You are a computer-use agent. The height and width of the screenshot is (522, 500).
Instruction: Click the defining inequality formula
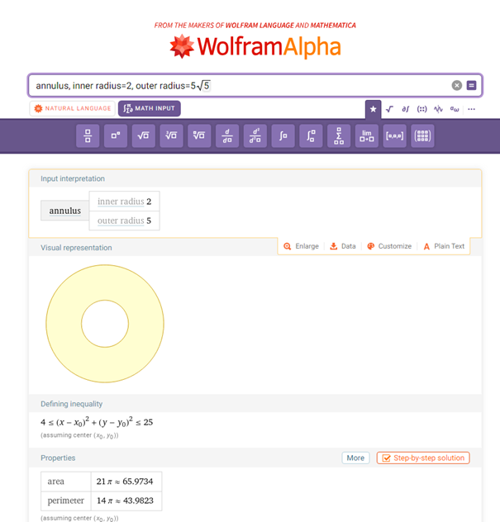(x=97, y=422)
